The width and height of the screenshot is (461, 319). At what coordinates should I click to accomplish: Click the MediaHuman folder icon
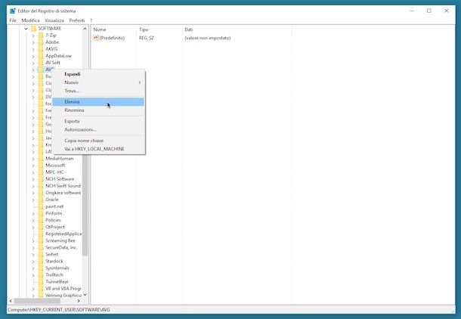click(41, 159)
